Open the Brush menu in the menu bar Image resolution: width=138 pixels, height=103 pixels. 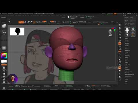click(x=5, y=15)
